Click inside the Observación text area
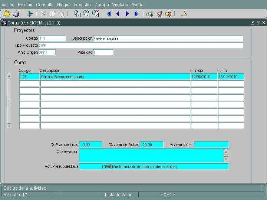The height and width of the screenshot is (200, 267). pos(151,156)
